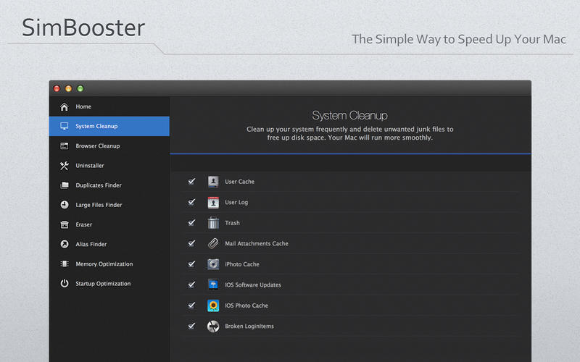Click the Eraser box icon
Image resolution: width=580 pixels, height=362 pixels.
65,224
